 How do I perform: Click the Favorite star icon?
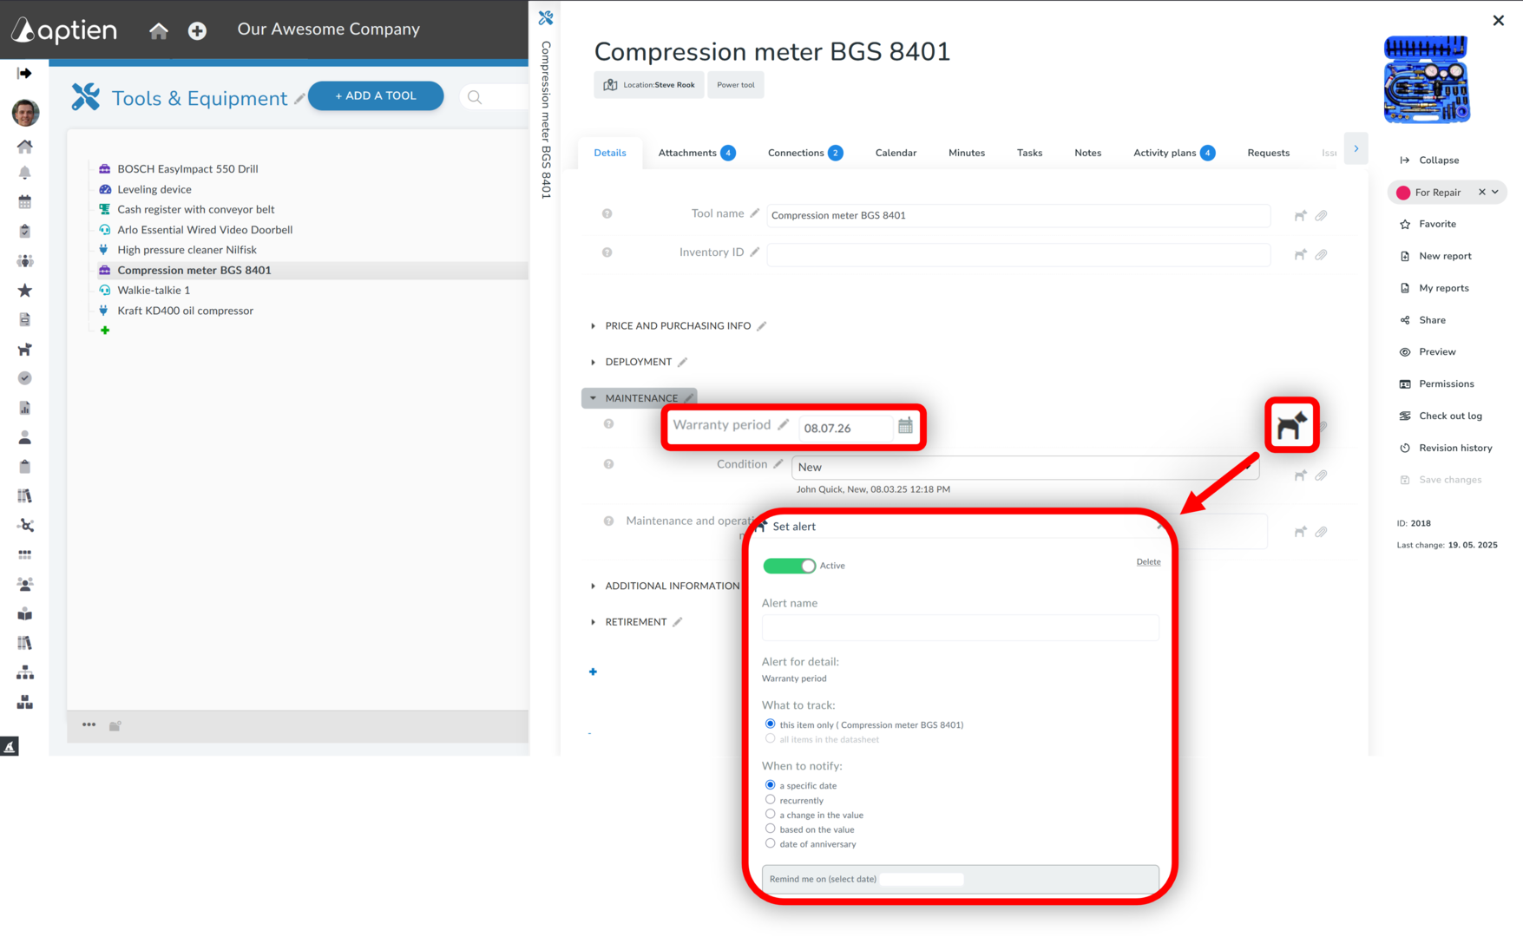point(1405,224)
